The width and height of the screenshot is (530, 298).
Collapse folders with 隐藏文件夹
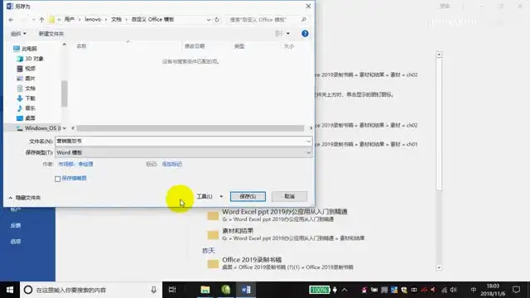[x=24, y=198]
